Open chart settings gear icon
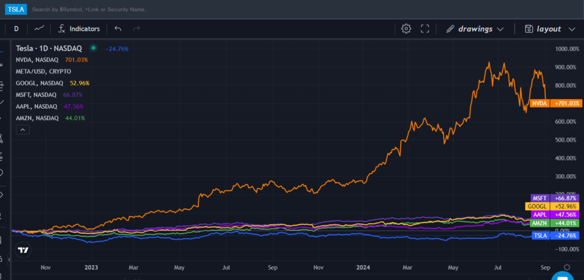The width and height of the screenshot is (584, 280). pos(406,28)
